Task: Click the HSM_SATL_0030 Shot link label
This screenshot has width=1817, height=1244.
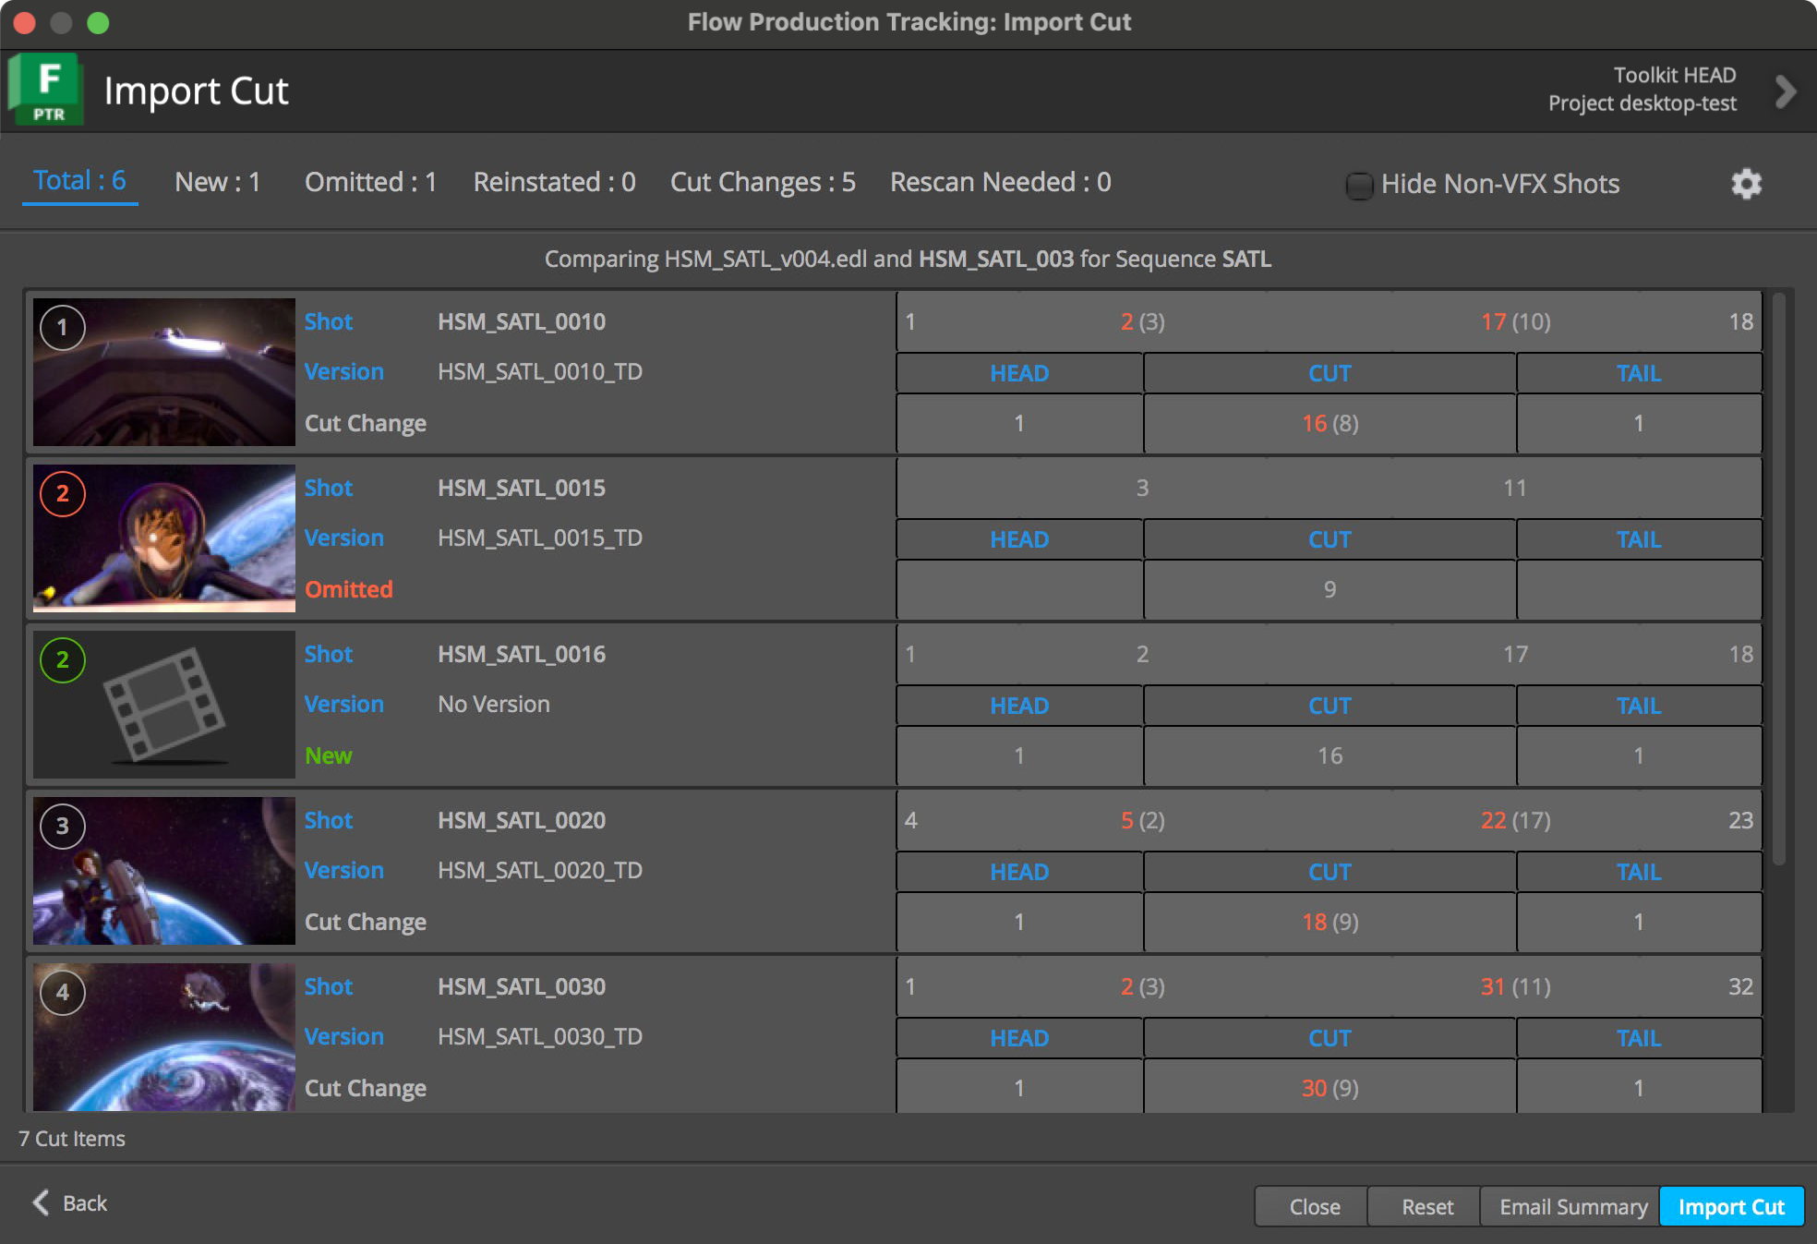Action: point(329,986)
